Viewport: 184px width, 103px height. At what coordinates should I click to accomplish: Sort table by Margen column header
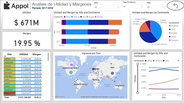tap(37, 54)
